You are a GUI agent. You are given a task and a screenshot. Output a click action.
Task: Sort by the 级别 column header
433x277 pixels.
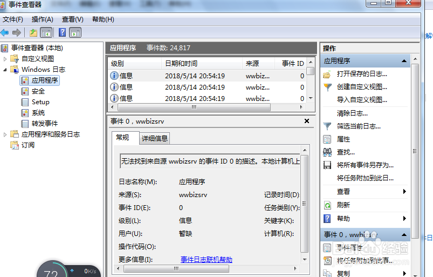(134, 64)
